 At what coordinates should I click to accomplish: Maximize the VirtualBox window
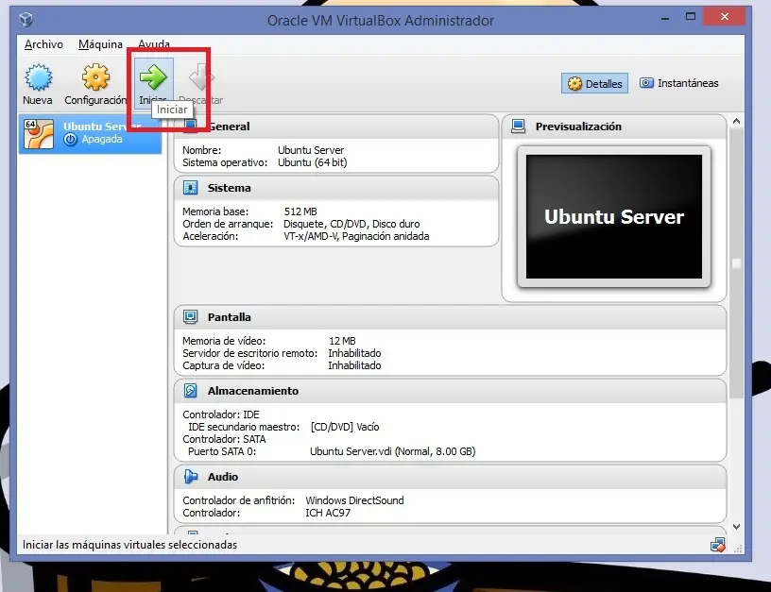pyautogui.click(x=691, y=17)
